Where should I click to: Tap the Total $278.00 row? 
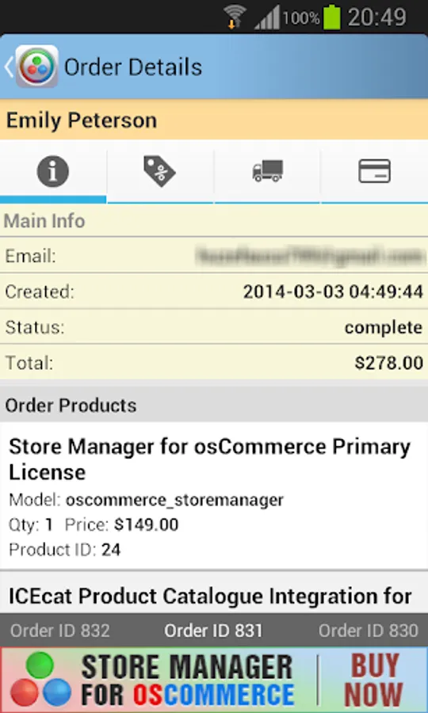pos(214,362)
